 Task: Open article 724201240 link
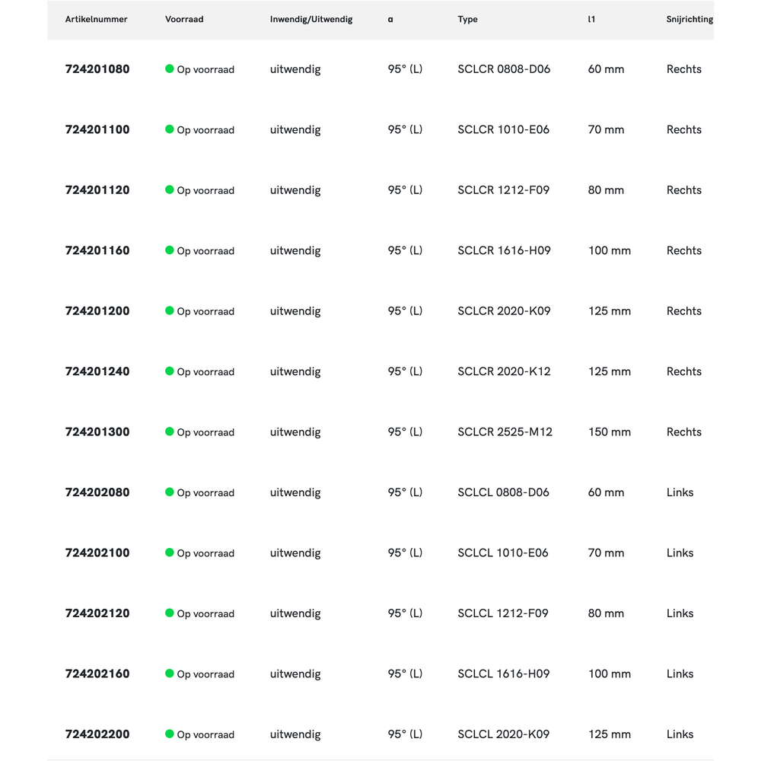click(97, 371)
